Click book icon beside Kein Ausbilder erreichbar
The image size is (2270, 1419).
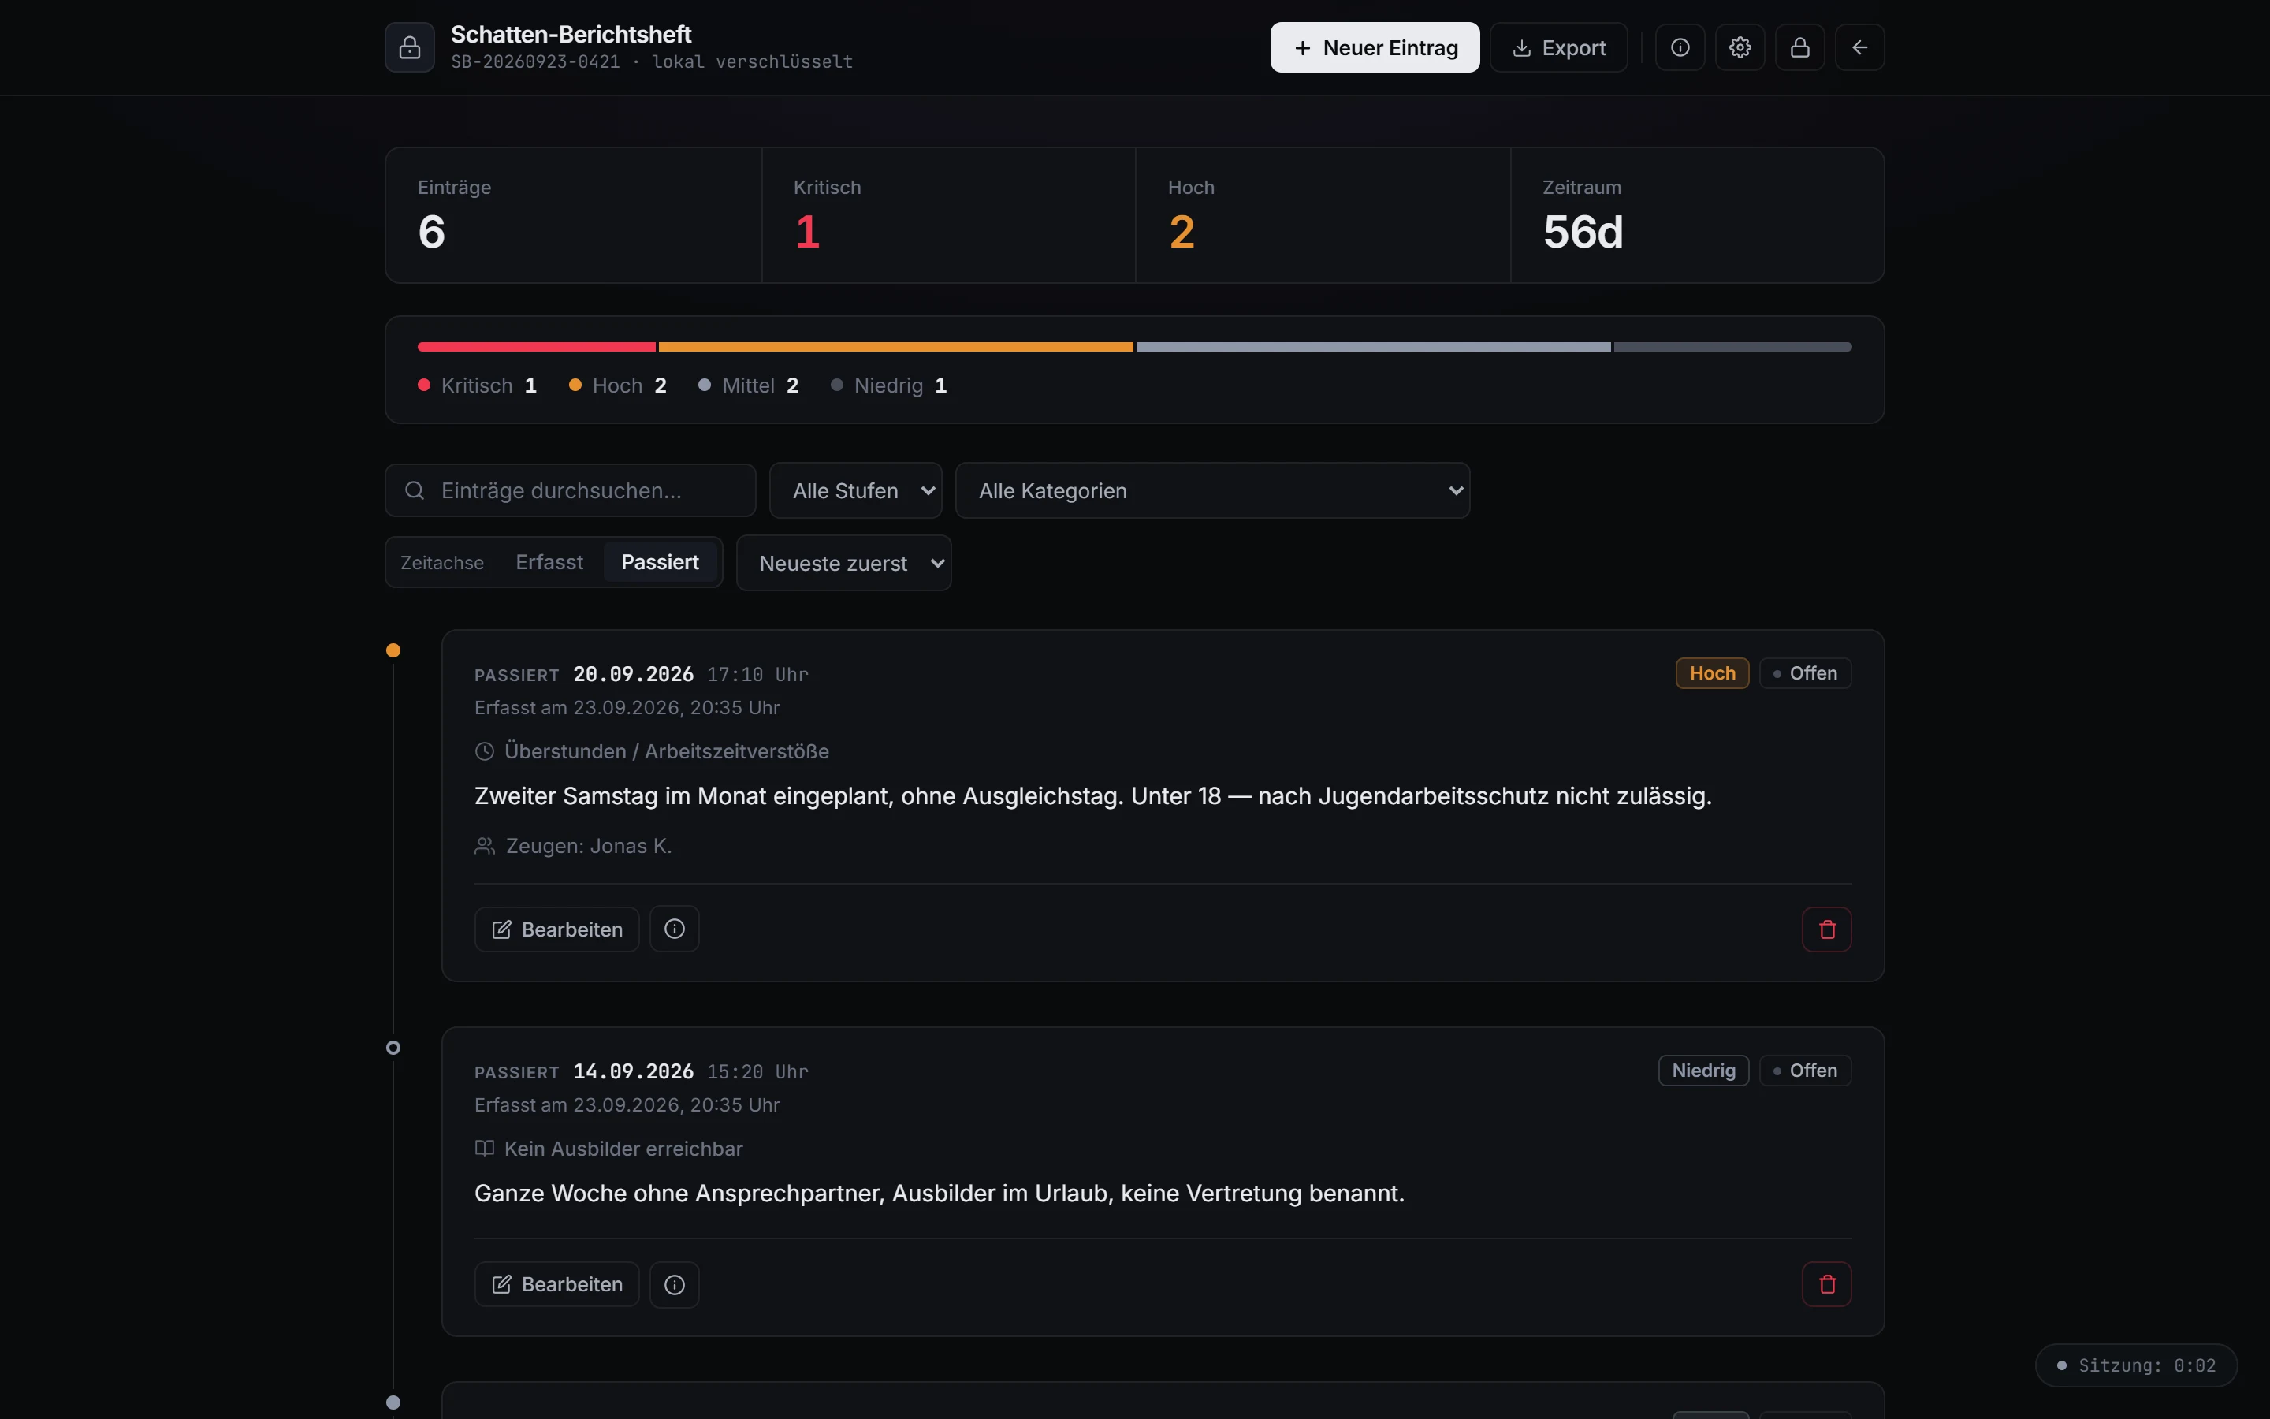(x=484, y=1148)
